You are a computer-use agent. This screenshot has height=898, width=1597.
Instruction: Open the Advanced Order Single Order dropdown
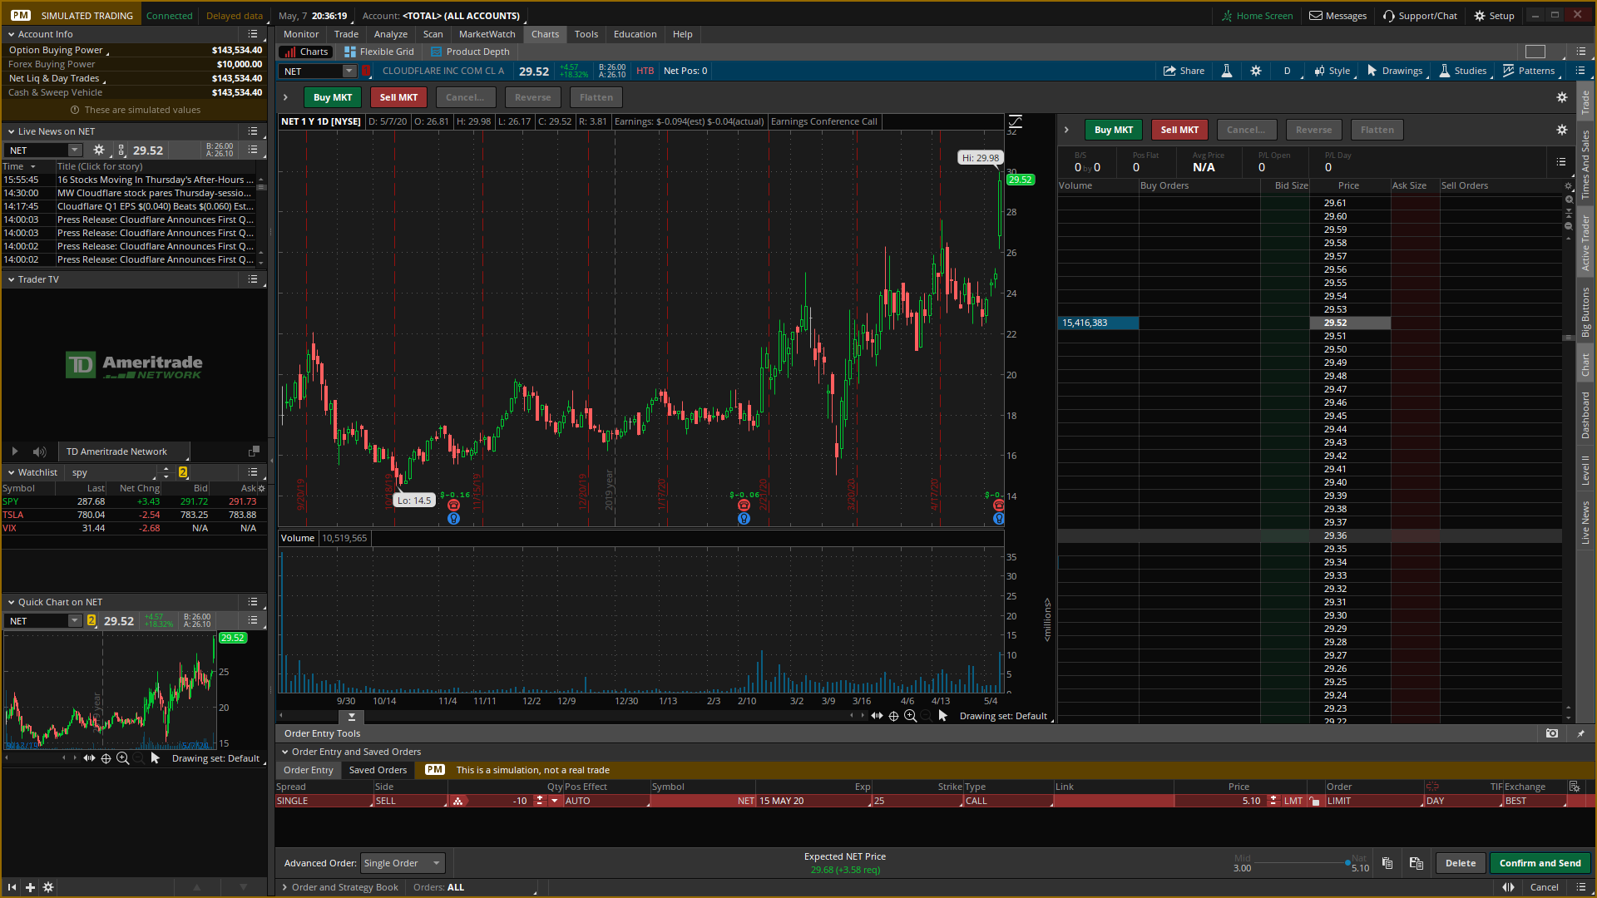(x=403, y=863)
